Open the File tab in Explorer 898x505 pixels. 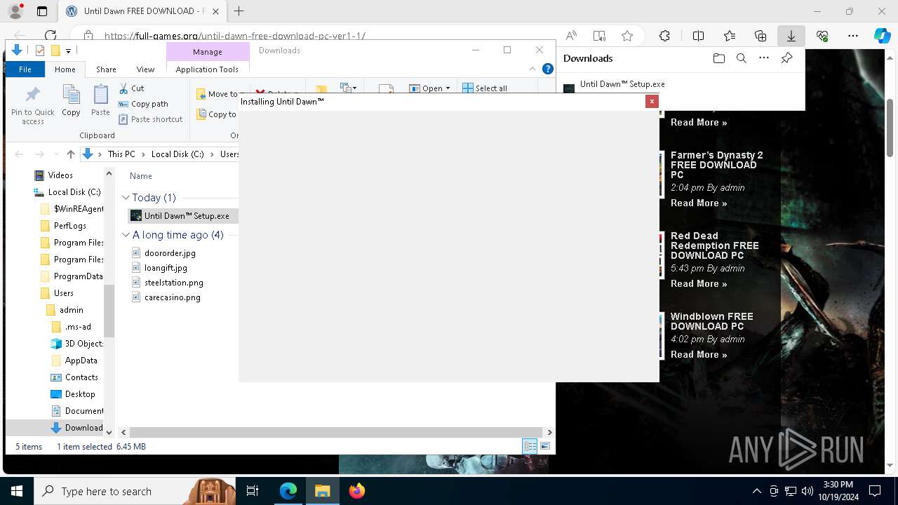click(25, 69)
